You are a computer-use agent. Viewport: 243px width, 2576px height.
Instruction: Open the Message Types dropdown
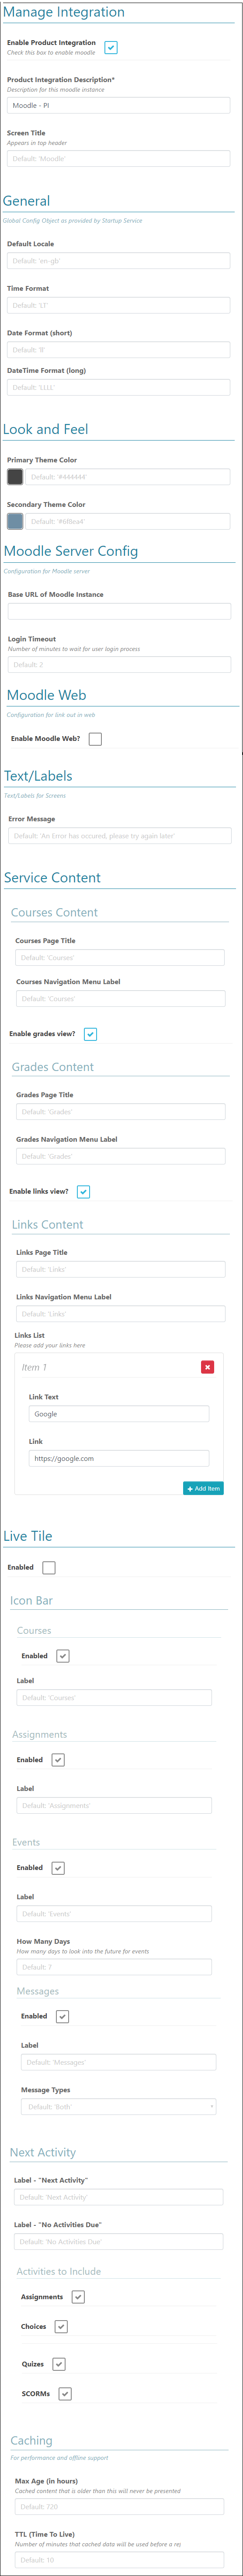(119, 2107)
